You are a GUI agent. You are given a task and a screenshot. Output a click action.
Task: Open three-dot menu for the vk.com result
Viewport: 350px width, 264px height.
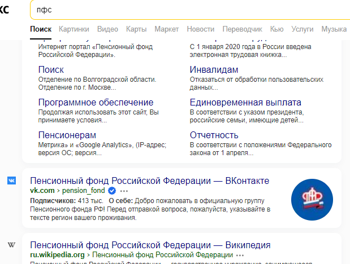click(x=124, y=191)
